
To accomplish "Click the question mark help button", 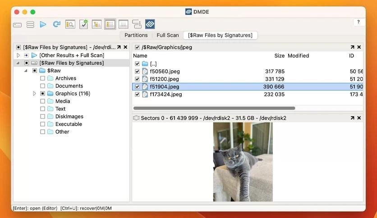I will point(359,22).
